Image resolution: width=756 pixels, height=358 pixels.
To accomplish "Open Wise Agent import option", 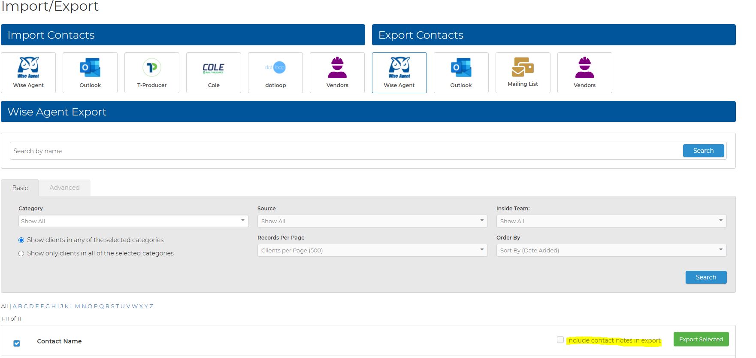I will click(x=28, y=73).
